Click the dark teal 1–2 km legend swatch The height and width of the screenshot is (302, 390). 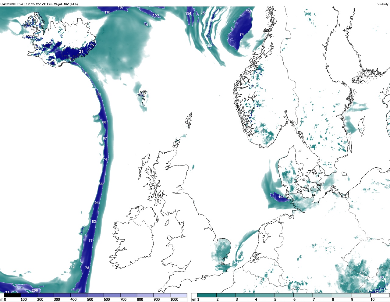(x=207, y=295)
